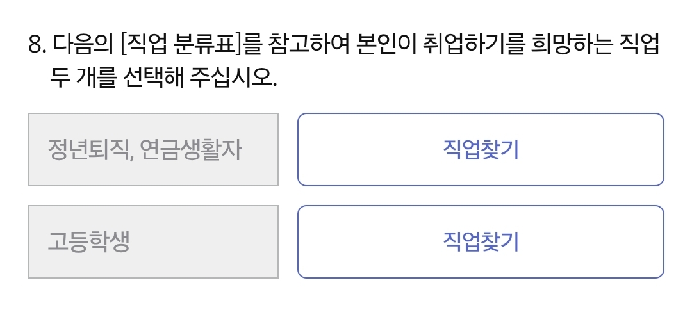
Task: Open 직업찾기 next to 고등학생 field
Action: point(481,242)
